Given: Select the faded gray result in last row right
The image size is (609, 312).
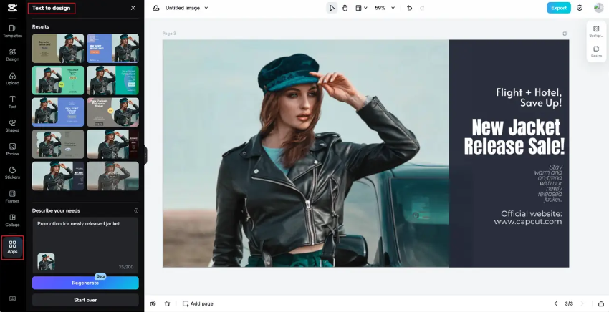Looking at the screenshot, I should click(x=112, y=176).
